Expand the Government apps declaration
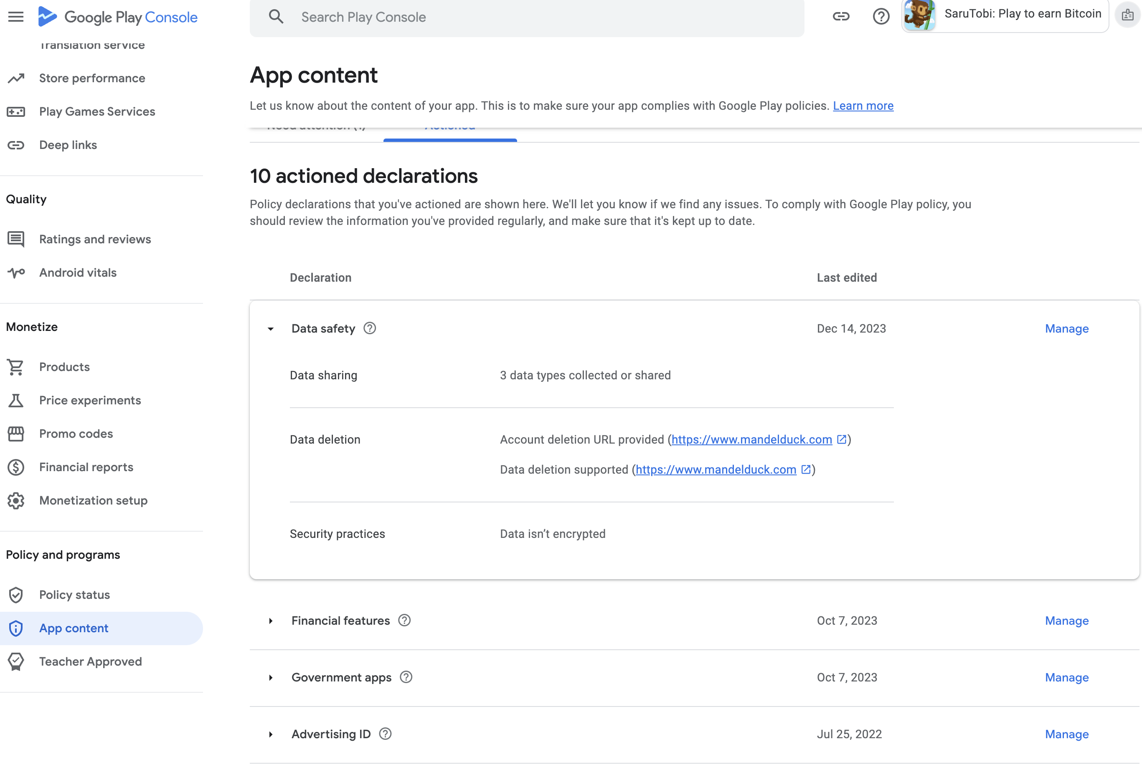The image size is (1142, 767). 270,677
